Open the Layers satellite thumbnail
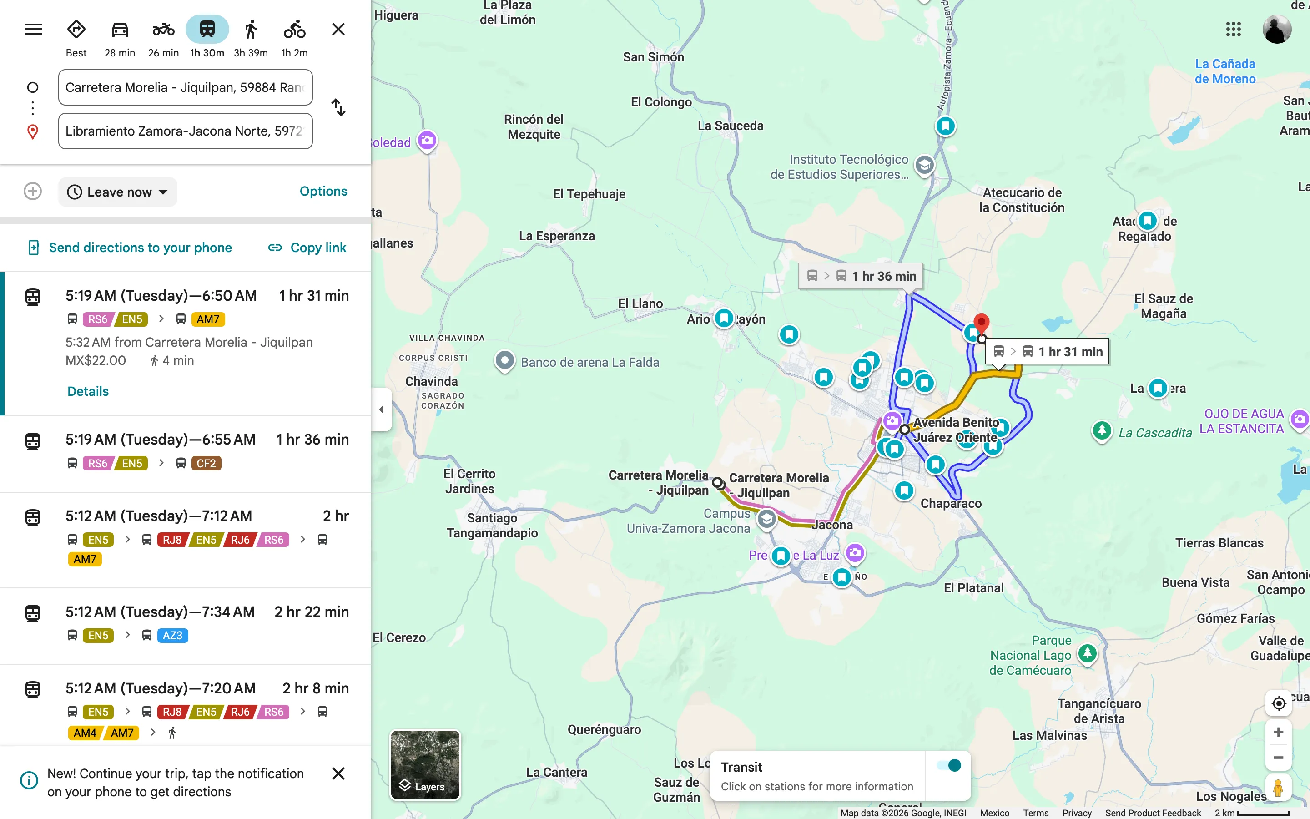This screenshot has width=1310, height=819. coord(425,765)
